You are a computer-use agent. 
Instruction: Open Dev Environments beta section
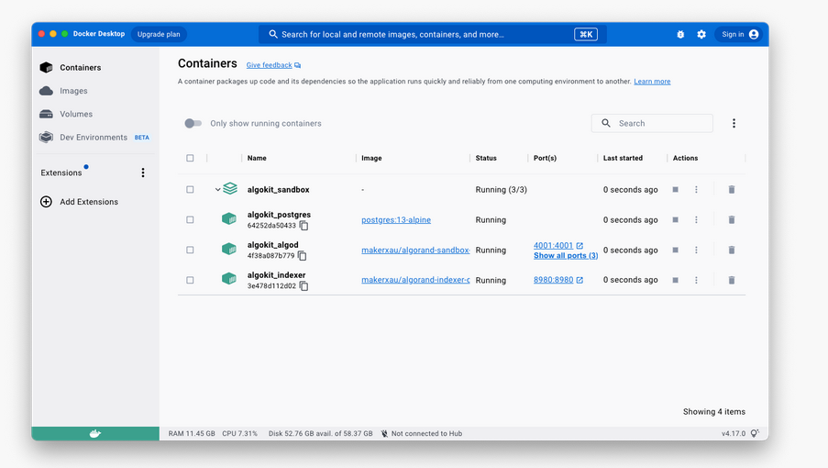point(95,138)
